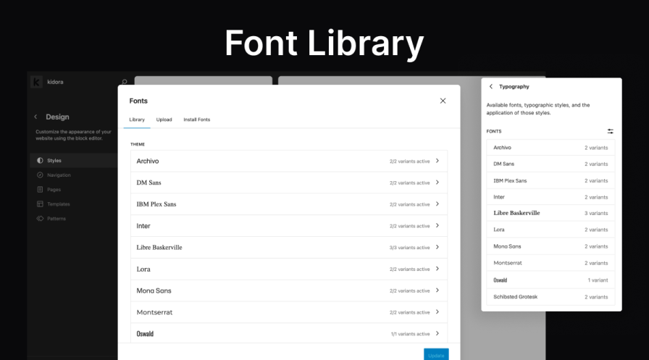Expand IBM Plex Sans font chevron
Image resolution: width=649 pixels, height=360 pixels.
pyautogui.click(x=437, y=204)
